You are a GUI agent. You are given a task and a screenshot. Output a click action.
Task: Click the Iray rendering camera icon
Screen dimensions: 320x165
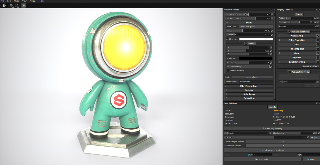(24, 5)
